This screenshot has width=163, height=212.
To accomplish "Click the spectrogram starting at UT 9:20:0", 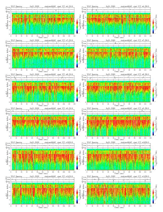I will [43, 126].
